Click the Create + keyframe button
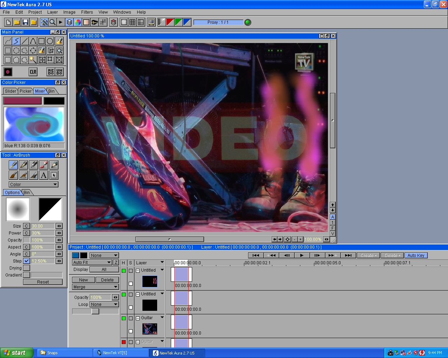 [x=368, y=256]
